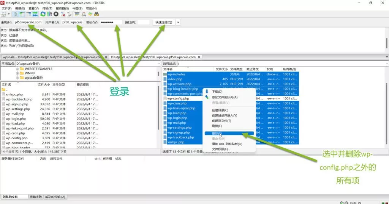389x204 pixels.
Task: Switch to the 传输失败 queue tab
Action: click(36, 197)
